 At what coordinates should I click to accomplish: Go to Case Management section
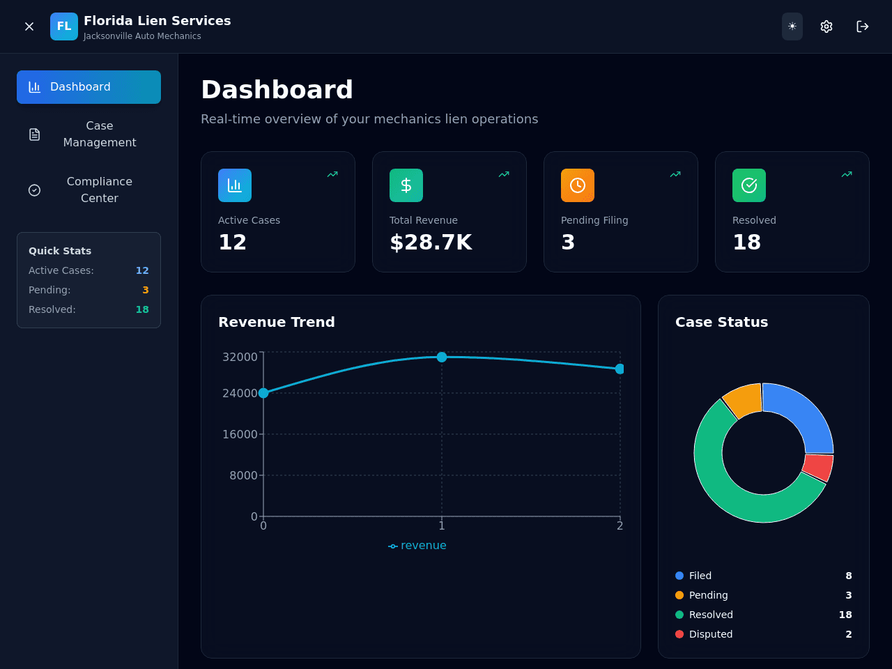point(89,134)
